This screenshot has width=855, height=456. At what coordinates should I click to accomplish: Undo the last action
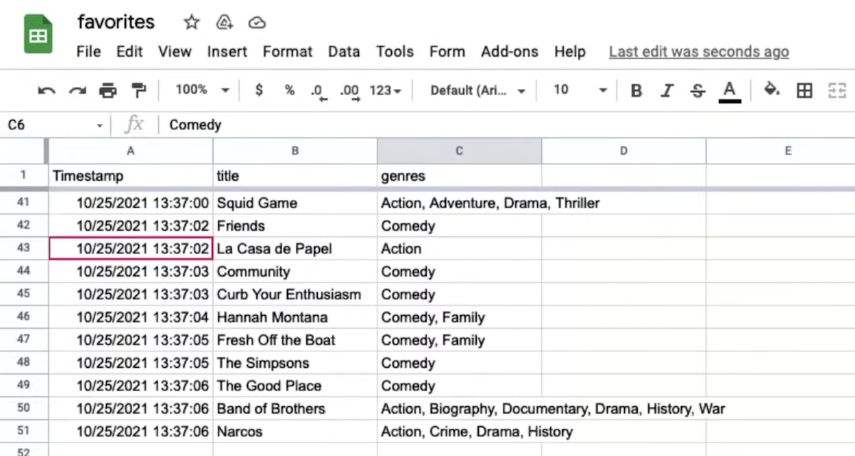[46, 90]
